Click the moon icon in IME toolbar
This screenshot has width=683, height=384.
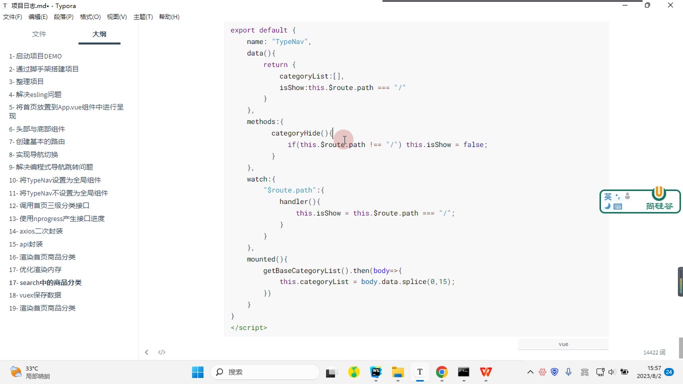click(607, 206)
